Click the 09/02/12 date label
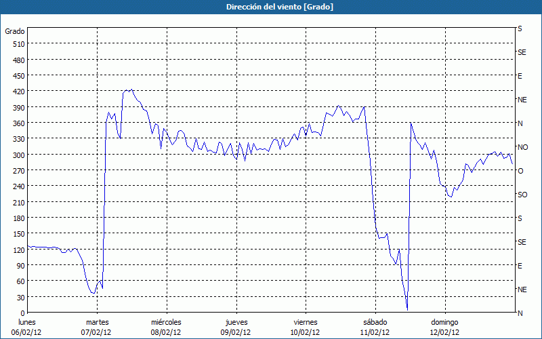The image size is (542, 339). coord(235,332)
